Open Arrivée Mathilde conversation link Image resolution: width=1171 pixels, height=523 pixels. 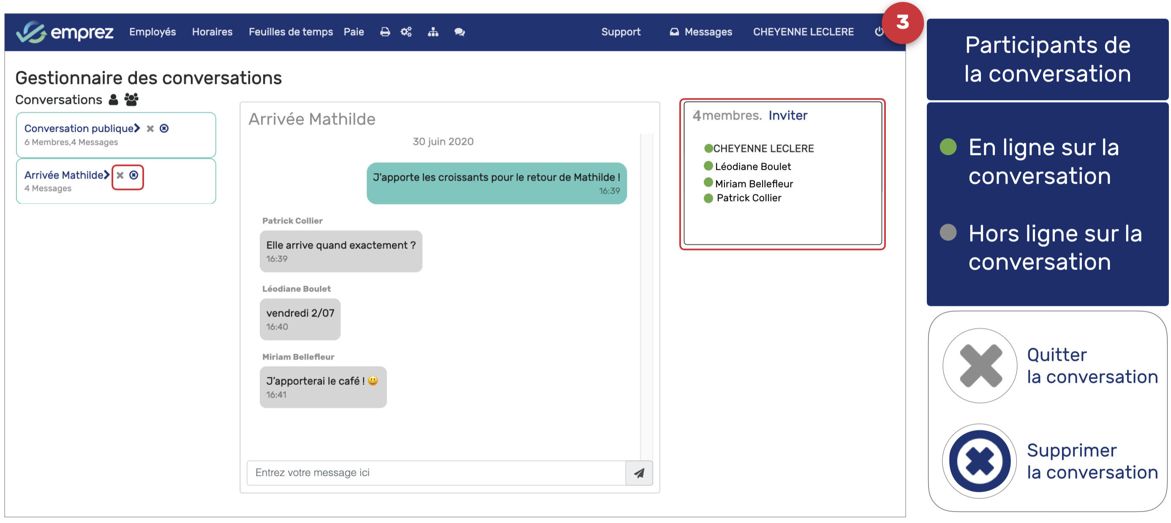(64, 175)
